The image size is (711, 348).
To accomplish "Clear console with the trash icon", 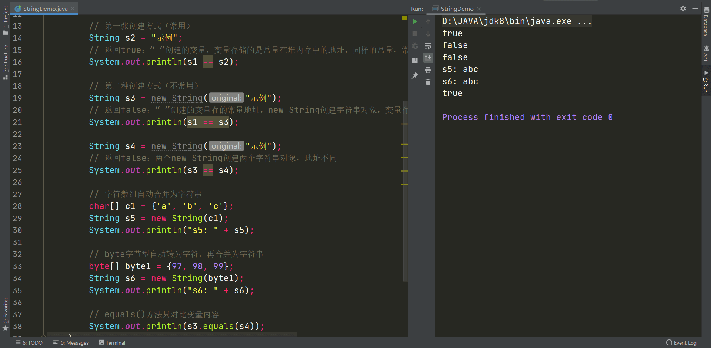I will click(x=428, y=82).
